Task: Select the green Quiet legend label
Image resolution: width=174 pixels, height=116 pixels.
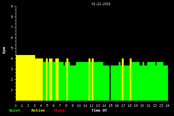Action: (x=15, y=110)
